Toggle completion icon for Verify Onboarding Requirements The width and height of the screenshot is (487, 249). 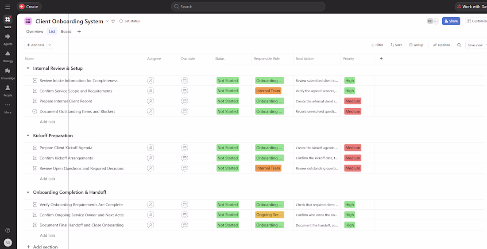(x=35, y=205)
